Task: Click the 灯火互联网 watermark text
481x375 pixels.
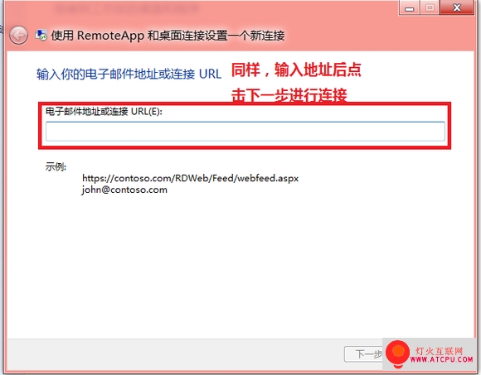Action: click(x=439, y=350)
